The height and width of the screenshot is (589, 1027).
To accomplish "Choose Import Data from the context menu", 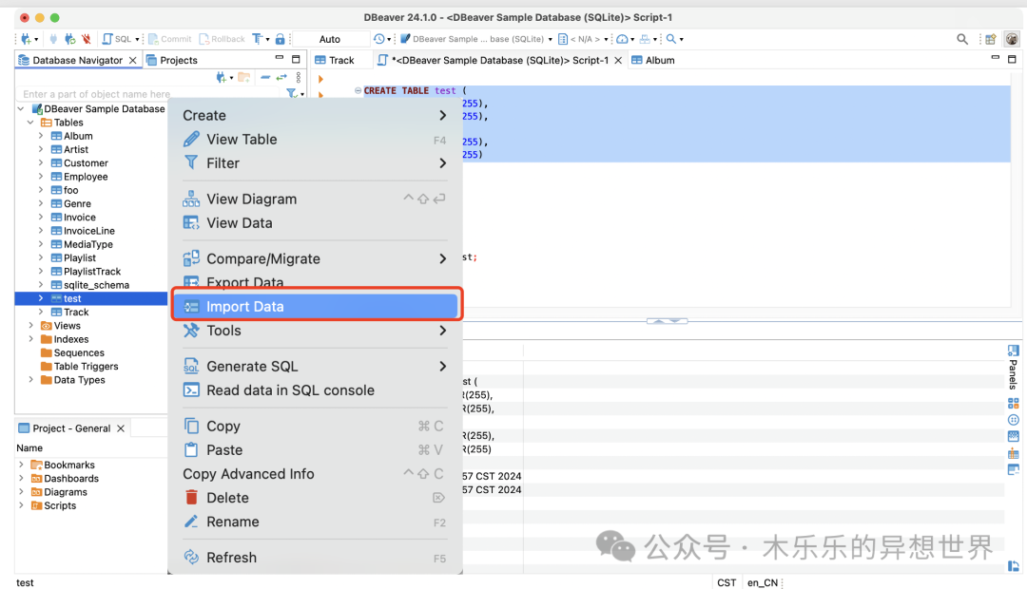I will 315,306.
